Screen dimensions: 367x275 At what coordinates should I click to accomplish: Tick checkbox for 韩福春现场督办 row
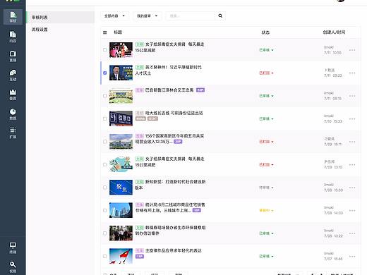pyautogui.click(x=105, y=233)
